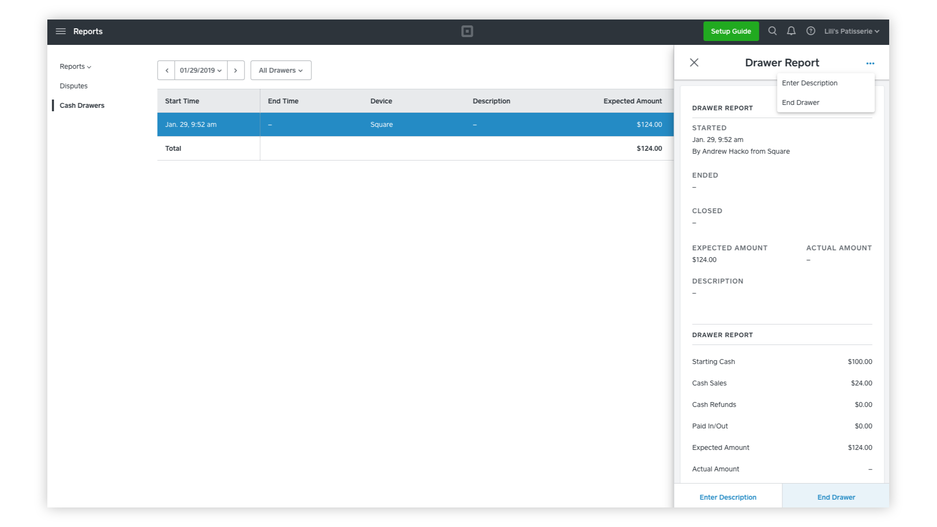Click the forward date navigation arrow
The image size is (937, 527).
point(236,70)
